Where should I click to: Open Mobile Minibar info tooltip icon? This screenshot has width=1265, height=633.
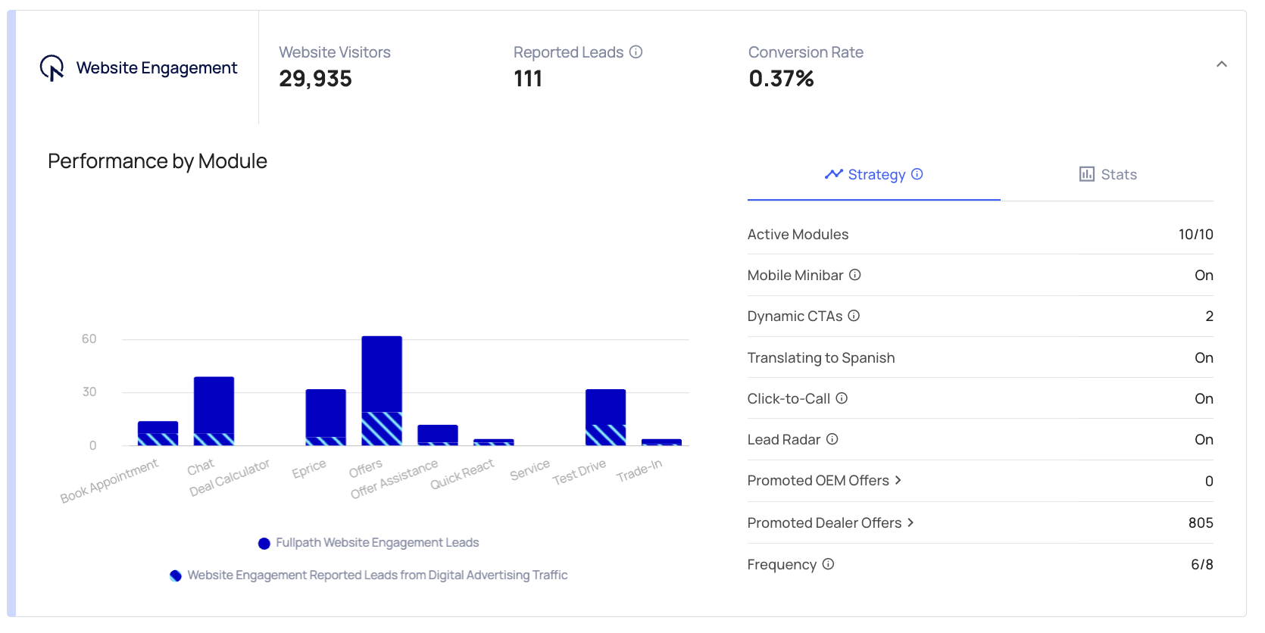855,275
